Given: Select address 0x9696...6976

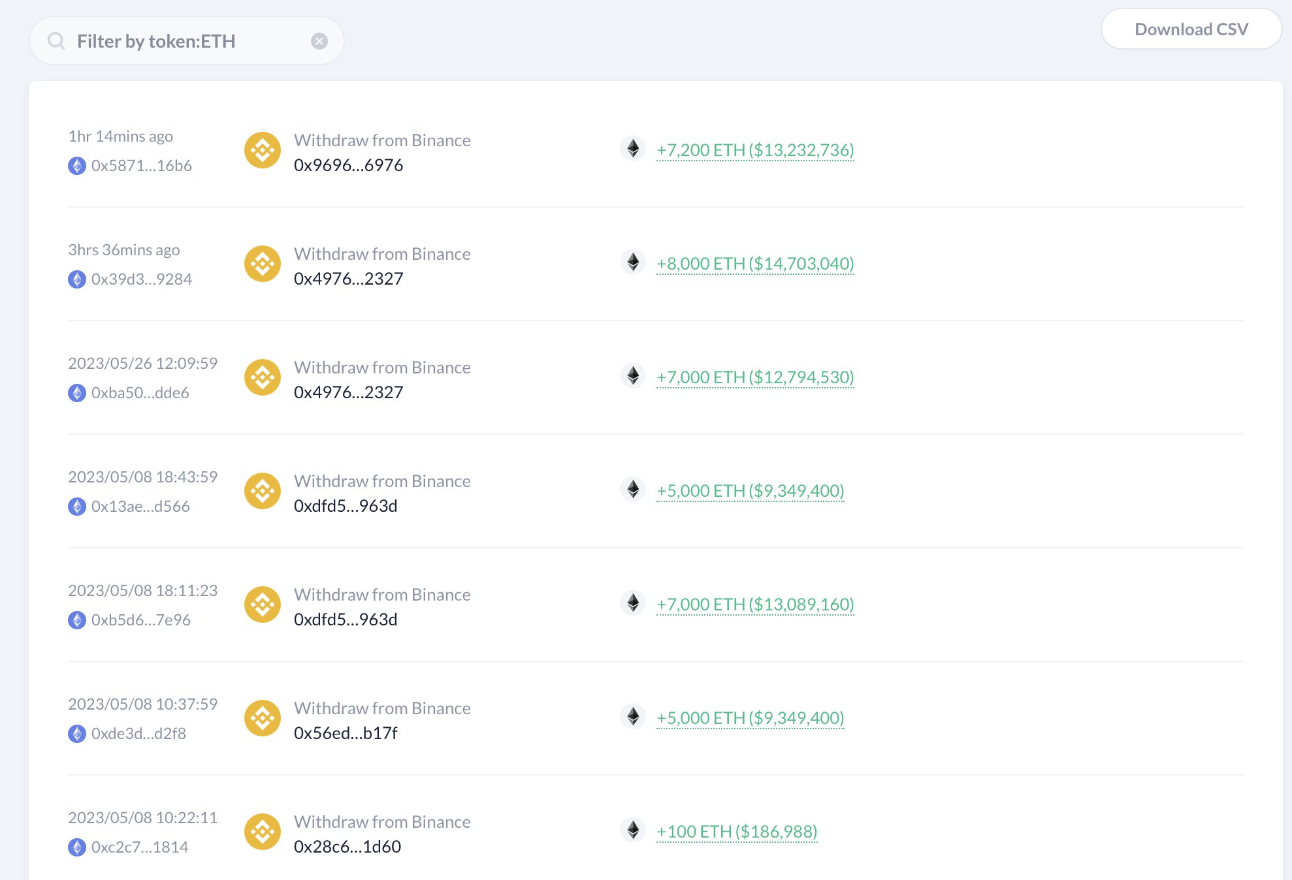Looking at the screenshot, I should point(348,165).
